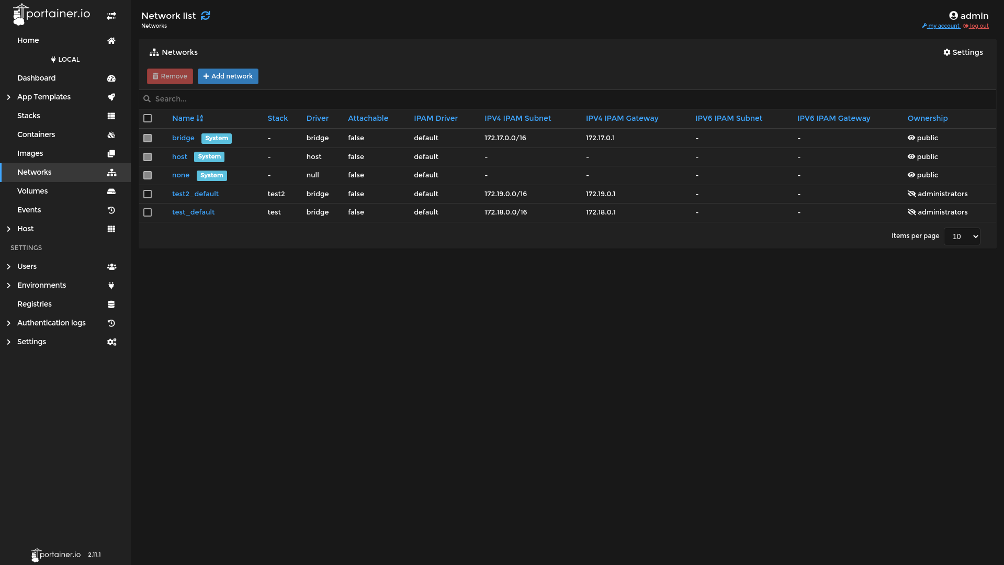Click the Networks sitemap sidebar icon

[111, 173]
